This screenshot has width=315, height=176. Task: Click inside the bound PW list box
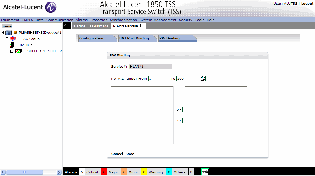pos(216,115)
